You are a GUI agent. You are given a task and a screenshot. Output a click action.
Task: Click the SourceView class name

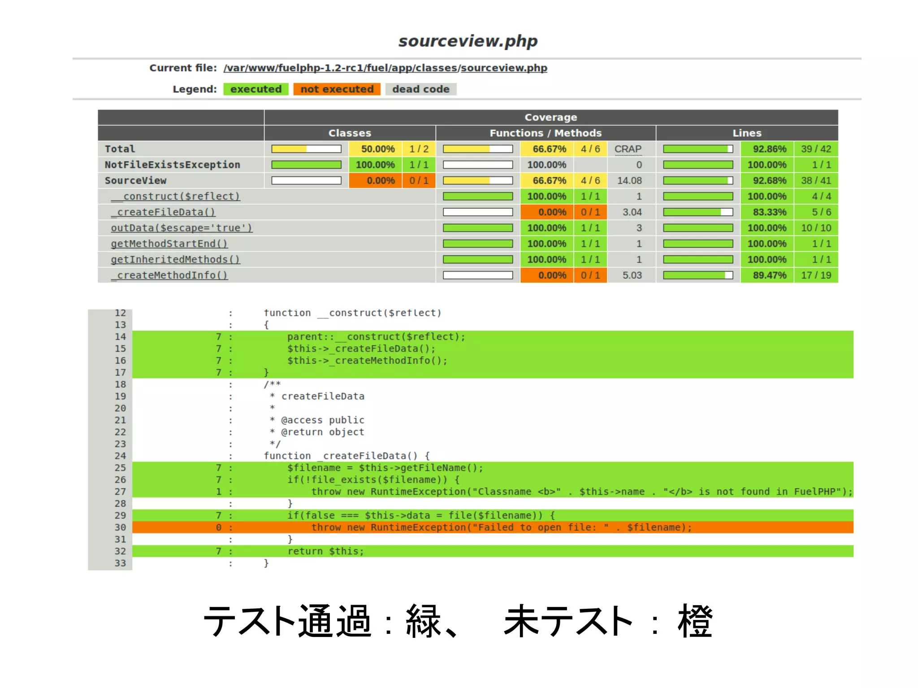click(x=135, y=181)
